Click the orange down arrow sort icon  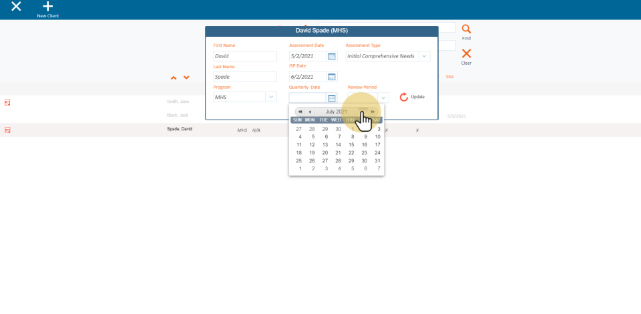(186, 77)
